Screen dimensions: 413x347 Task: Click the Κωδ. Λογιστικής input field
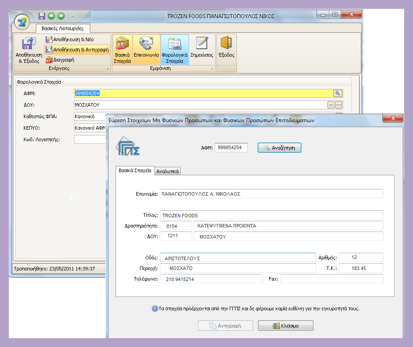pyautogui.click(x=90, y=139)
